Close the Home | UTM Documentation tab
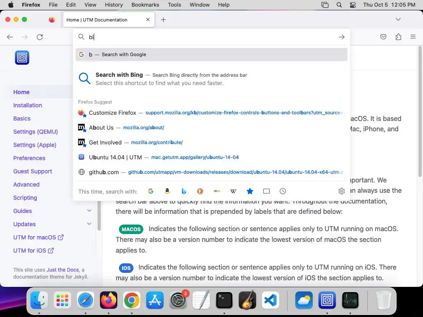This screenshot has height=317, width=423. (148, 19)
